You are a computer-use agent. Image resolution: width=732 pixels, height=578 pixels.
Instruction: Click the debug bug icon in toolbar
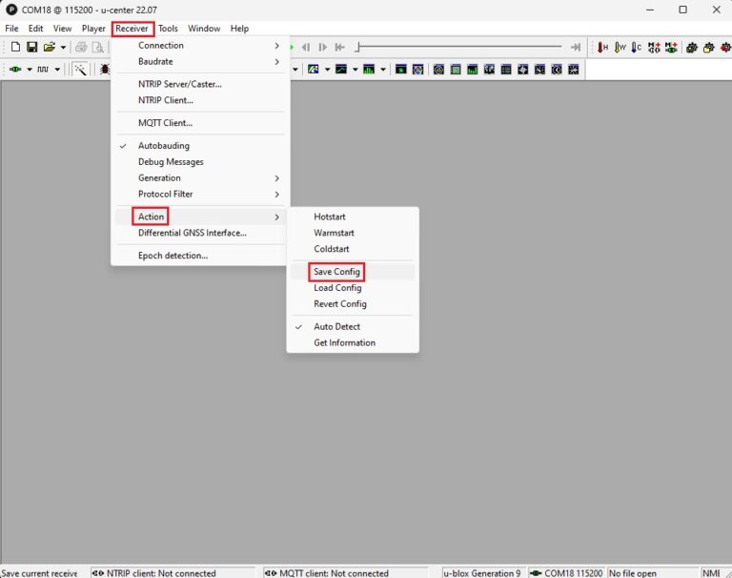(104, 70)
